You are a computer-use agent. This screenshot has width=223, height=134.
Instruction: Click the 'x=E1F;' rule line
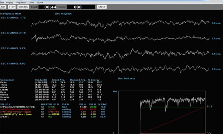(x=4, y=117)
